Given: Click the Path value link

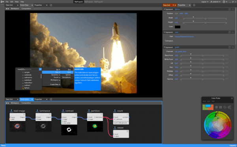Looking at the screenshot, I should pos(184,36).
